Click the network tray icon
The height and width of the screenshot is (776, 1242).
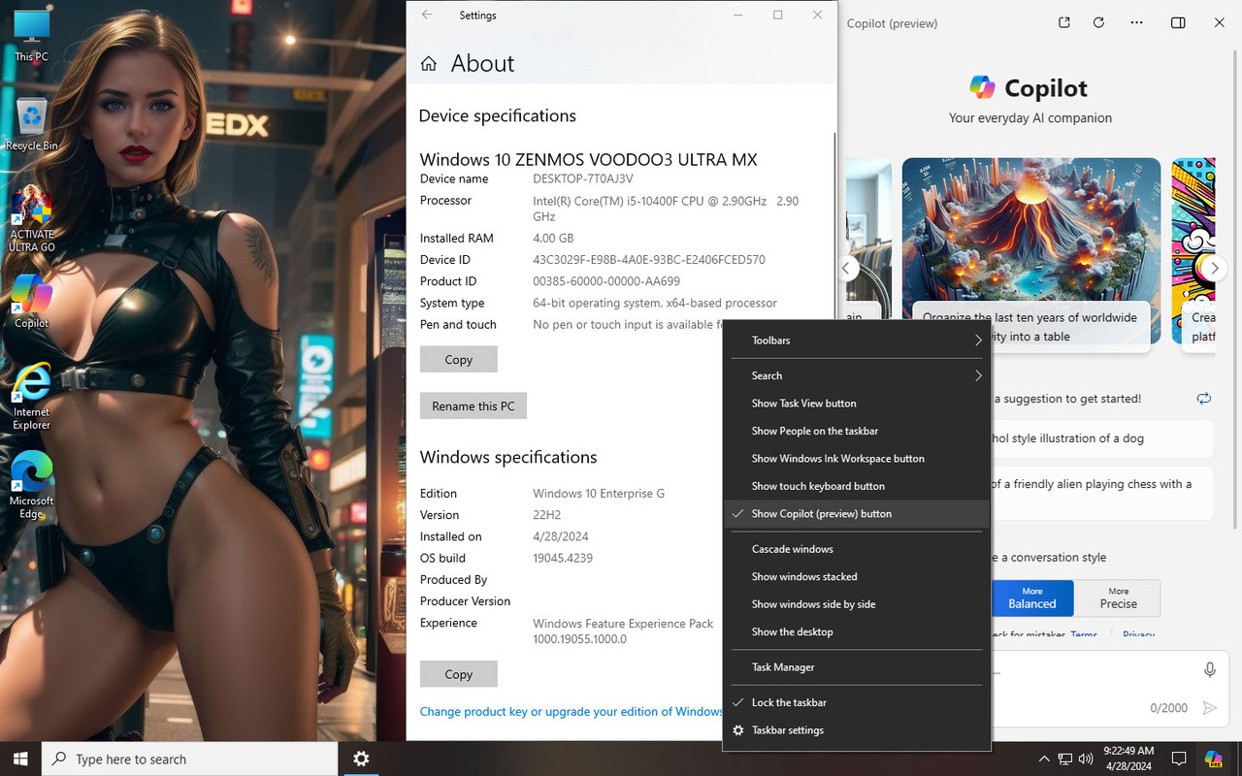1065,759
